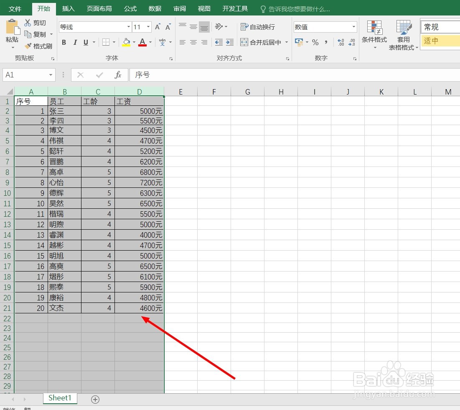Open the font name dropdown 等线
460x410 pixels.
click(x=129, y=27)
